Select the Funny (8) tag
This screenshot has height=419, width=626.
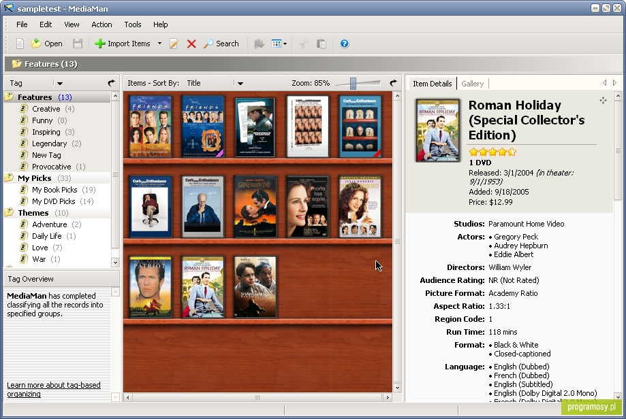click(x=49, y=120)
